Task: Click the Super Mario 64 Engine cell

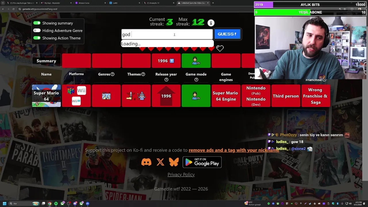Action: pyautogui.click(x=226, y=96)
